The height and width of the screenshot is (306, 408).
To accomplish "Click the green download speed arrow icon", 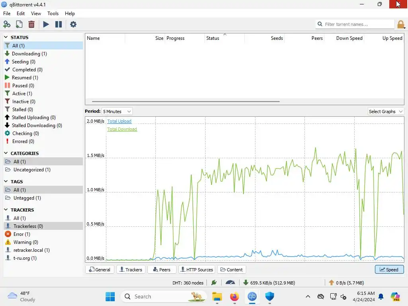I will pos(245,282).
